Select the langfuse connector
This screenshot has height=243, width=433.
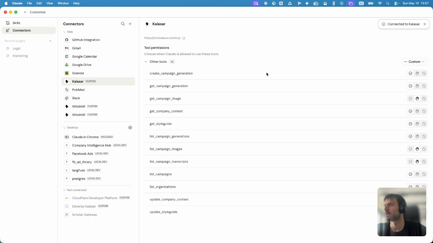pos(98,170)
